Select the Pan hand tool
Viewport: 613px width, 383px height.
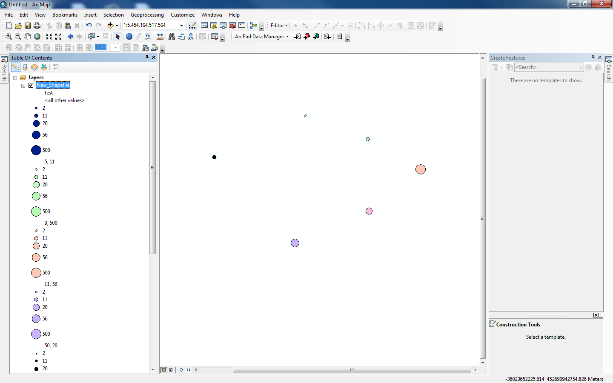[28, 37]
